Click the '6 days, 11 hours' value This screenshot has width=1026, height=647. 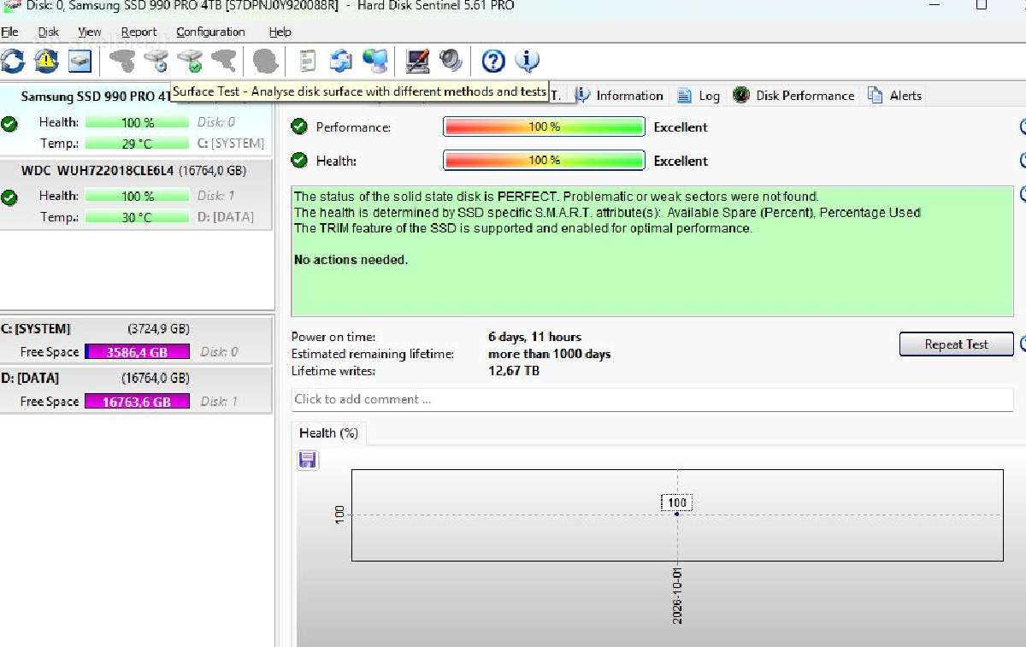pyautogui.click(x=534, y=337)
